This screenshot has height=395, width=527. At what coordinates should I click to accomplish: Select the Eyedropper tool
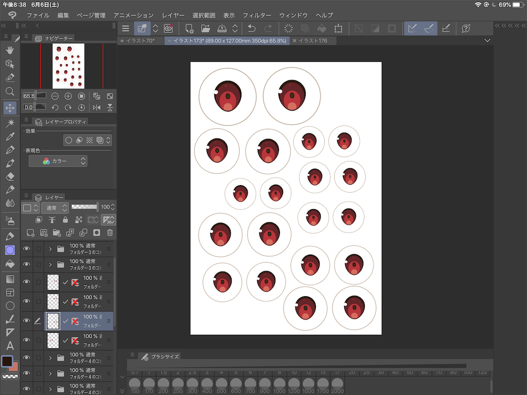click(10, 137)
